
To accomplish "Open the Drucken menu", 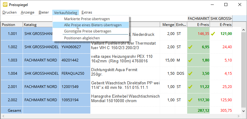I will (9, 12).
